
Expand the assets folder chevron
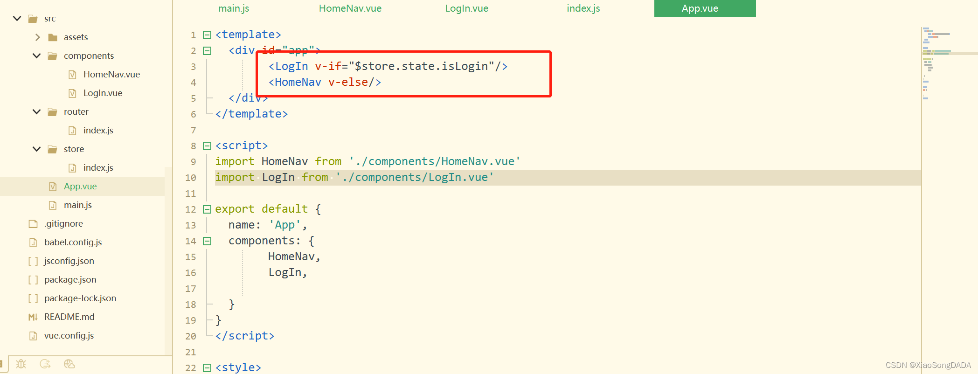pyautogui.click(x=38, y=37)
